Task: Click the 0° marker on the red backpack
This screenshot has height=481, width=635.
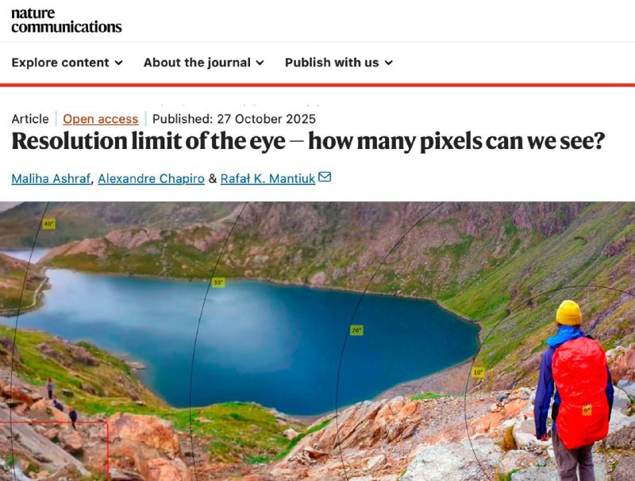Action: [587, 410]
